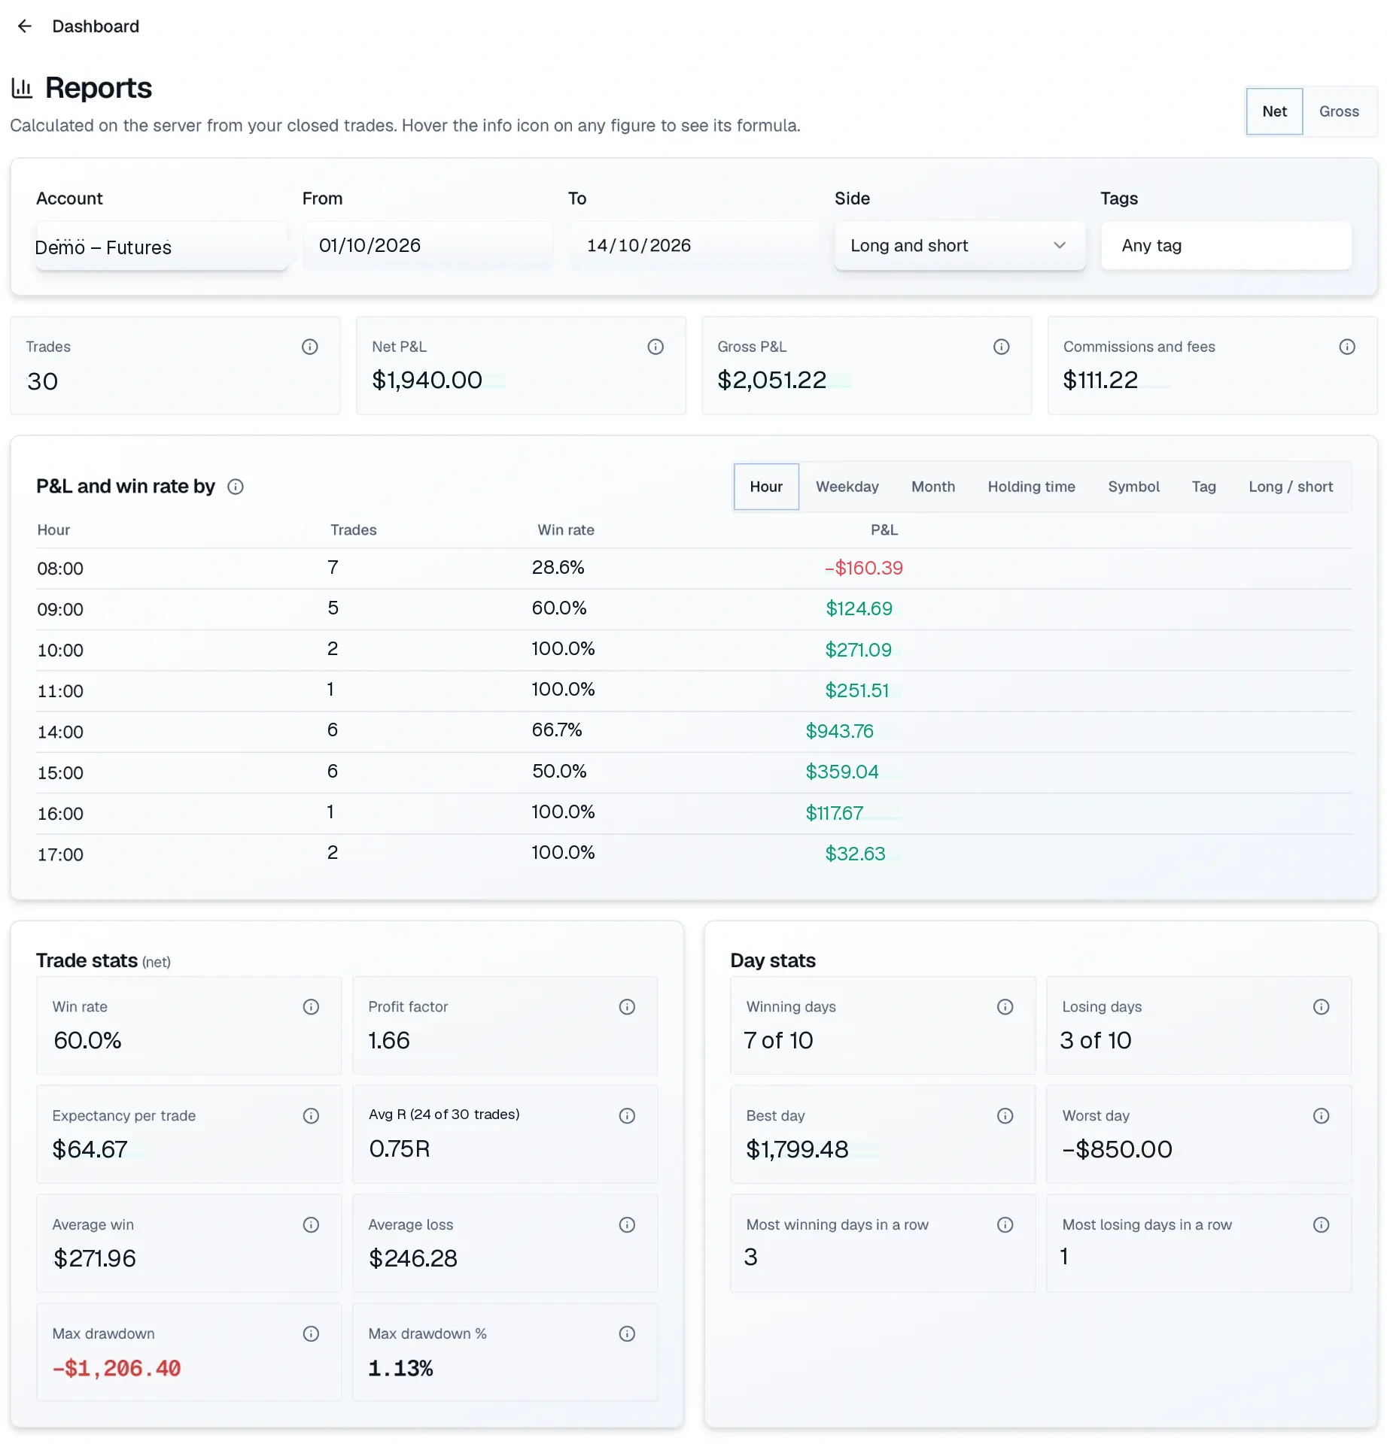Click the Winning days info icon
1387x1444 pixels.
coord(1005,1007)
